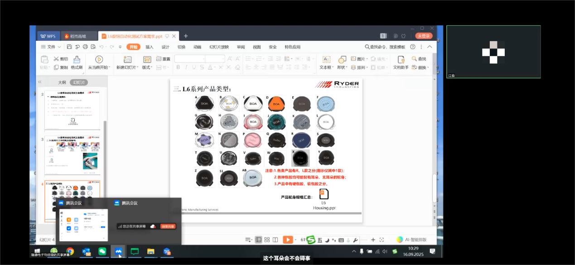Viewport: 575px width, 265px height.
Task: Toggle normal view in status bar
Action: [258, 239]
